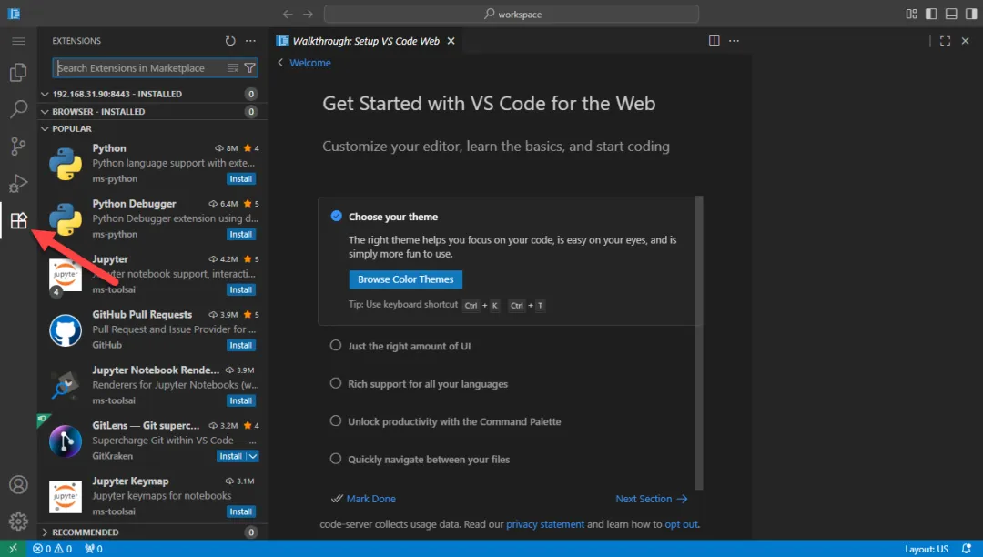Click the filter extensions funnel icon
This screenshot has height=557, width=983.
click(250, 68)
